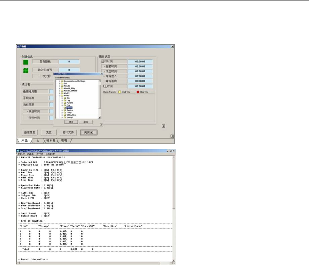Screen dimensions: 309x265
Task: Click the 最高峰周期 label
Action: (x=36, y=91)
